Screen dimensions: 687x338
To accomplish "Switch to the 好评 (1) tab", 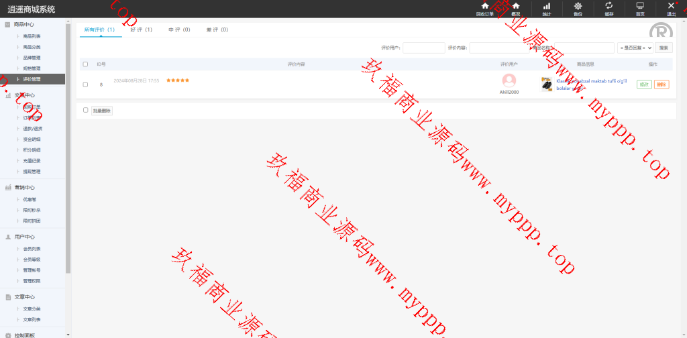I will click(x=141, y=30).
